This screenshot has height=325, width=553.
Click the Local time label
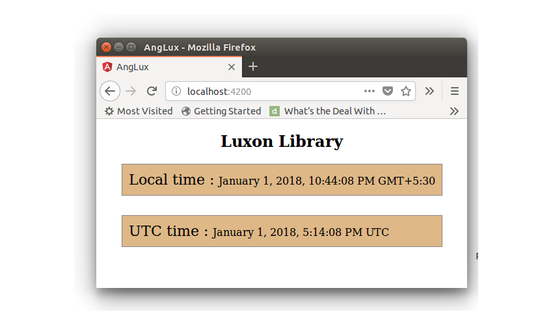point(171,180)
